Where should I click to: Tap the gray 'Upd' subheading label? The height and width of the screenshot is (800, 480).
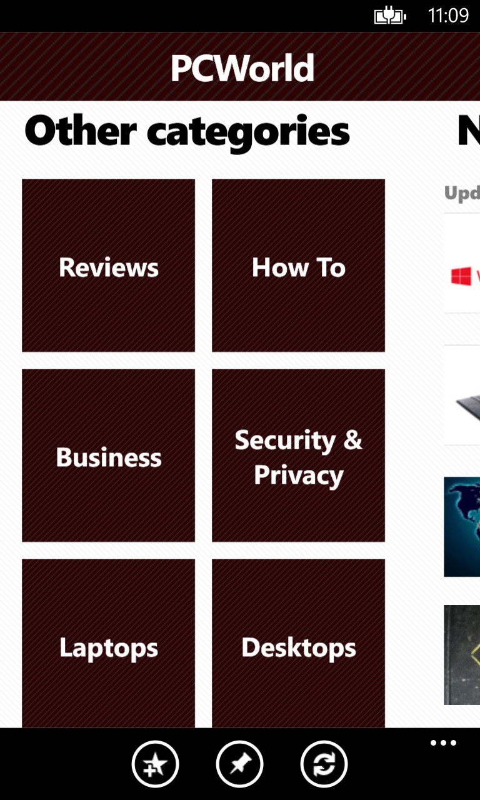[x=462, y=194]
